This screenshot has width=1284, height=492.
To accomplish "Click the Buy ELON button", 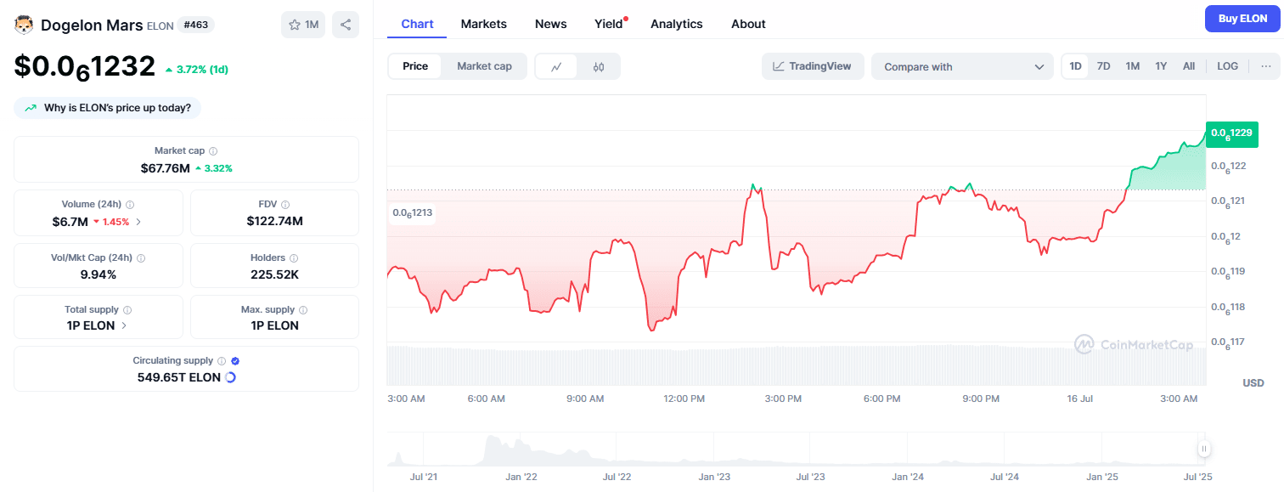I will click(x=1242, y=19).
